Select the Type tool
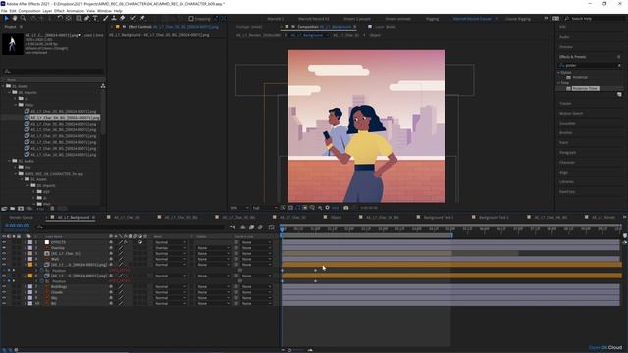 pyautogui.click(x=95, y=18)
